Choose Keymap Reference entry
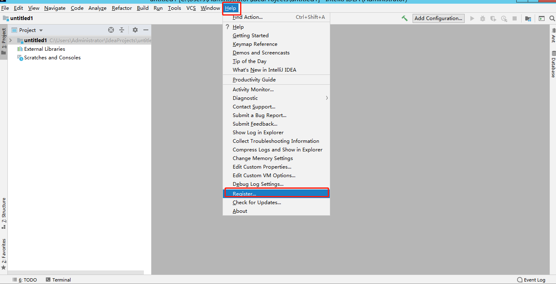This screenshot has height=284, width=556. [x=276, y=44]
